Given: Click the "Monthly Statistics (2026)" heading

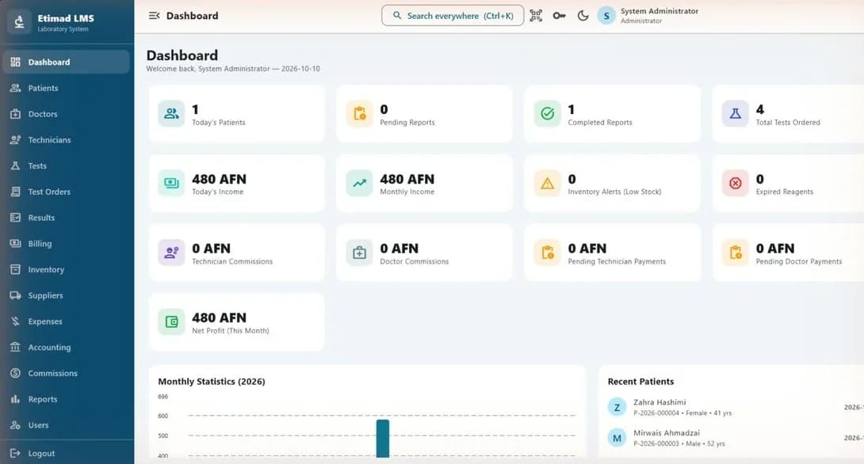Looking at the screenshot, I should point(212,382).
